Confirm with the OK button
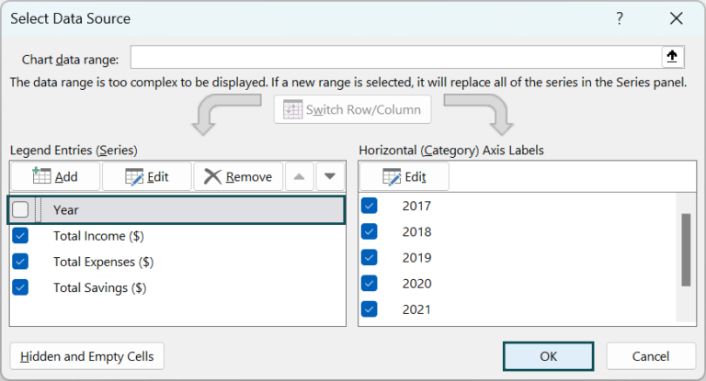Screen dimensions: 706x381 point(548,356)
